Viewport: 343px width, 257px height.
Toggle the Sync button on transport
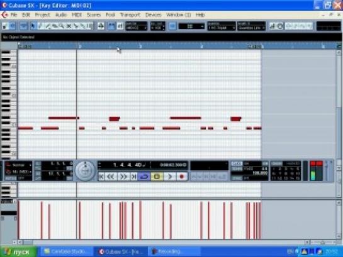click(237, 178)
